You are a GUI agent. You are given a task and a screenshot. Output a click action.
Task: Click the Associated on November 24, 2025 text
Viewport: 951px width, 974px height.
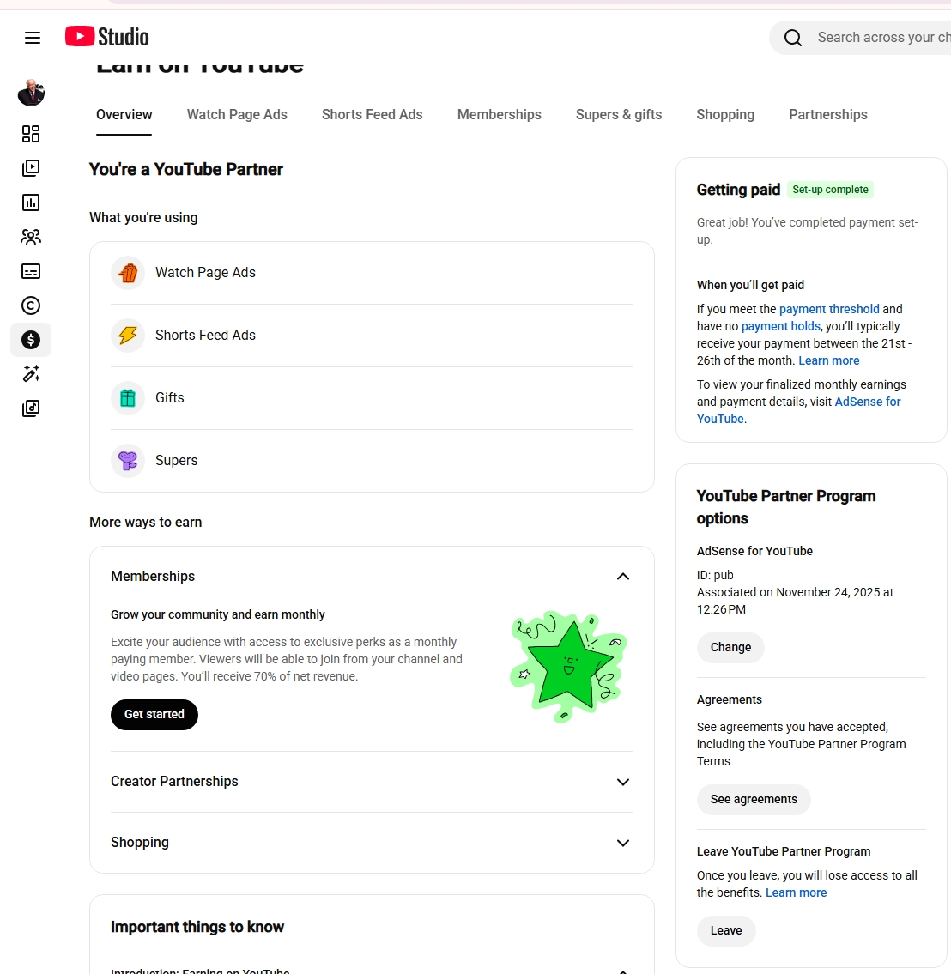(x=795, y=602)
